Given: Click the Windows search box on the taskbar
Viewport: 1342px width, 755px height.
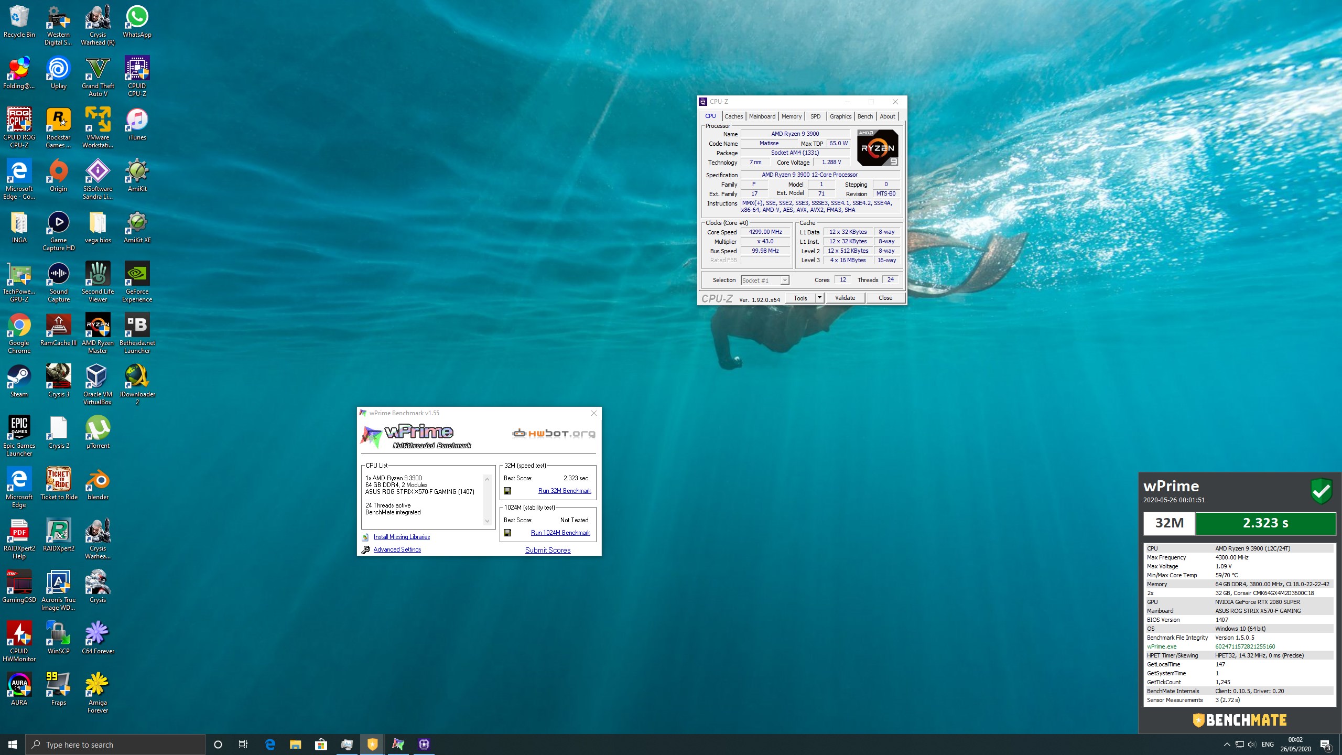Looking at the screenshot, I should point(115,745).
